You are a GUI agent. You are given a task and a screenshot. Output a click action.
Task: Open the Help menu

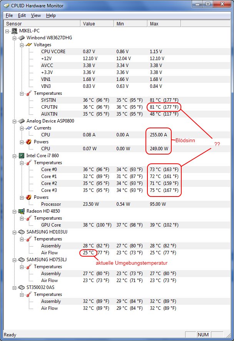51,15
